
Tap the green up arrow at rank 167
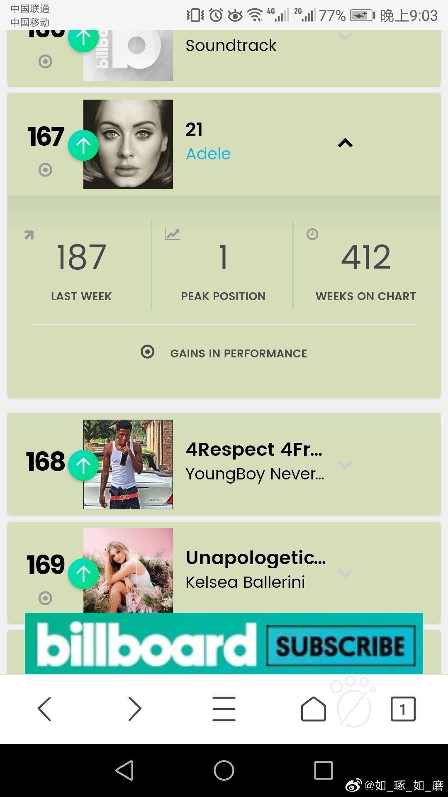tap(83, 145)
